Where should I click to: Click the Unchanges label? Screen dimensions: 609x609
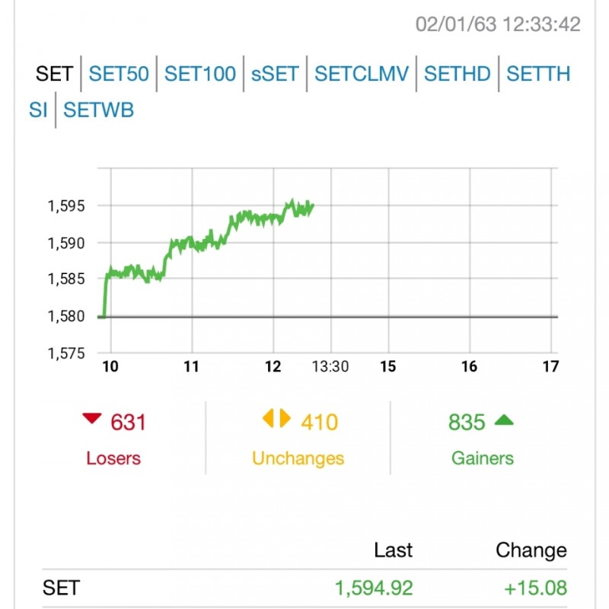tap(298, 458)
